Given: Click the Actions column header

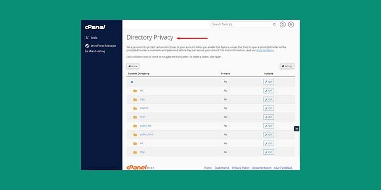Looking at the screenshot, I should 268,74.
